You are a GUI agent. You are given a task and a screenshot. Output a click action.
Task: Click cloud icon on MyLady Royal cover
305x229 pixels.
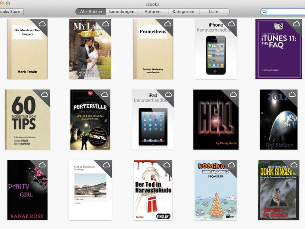point(106,24)
